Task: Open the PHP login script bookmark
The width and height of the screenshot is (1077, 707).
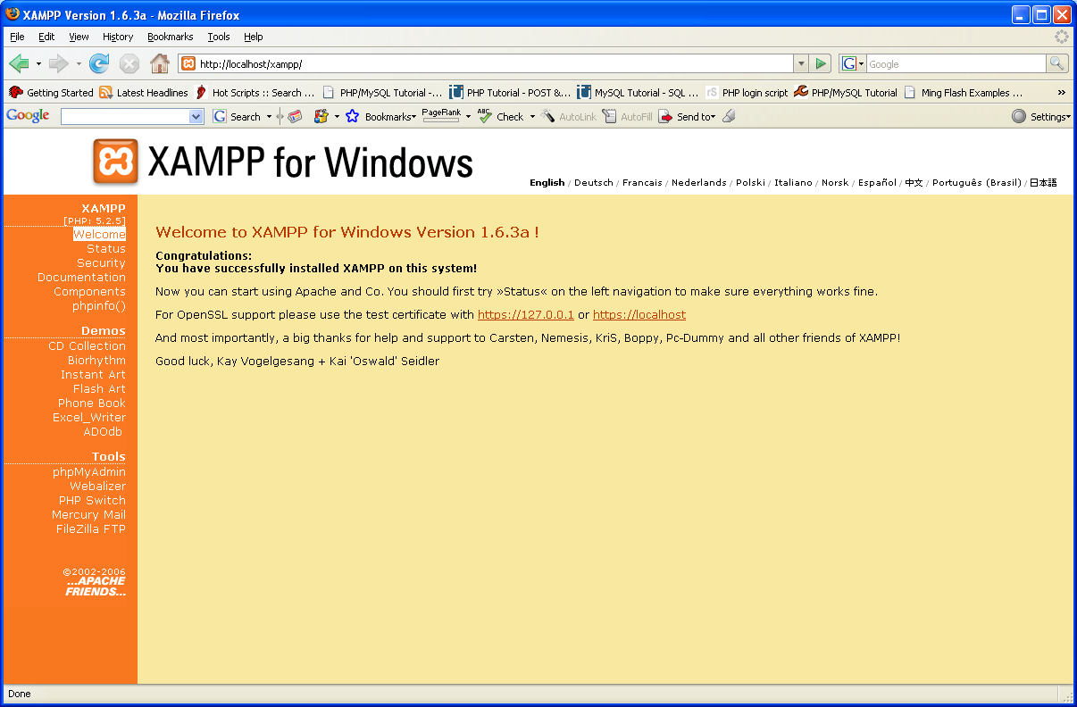Action: tap(747, 92)
